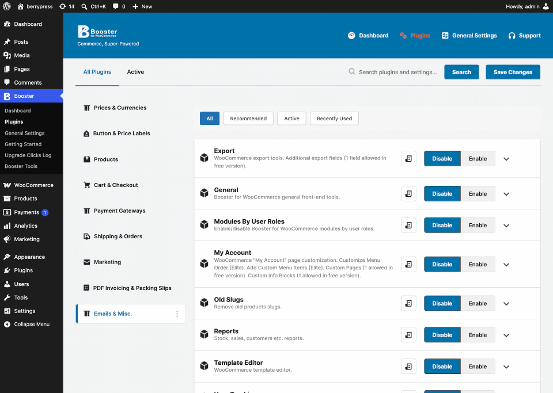This screenshot has height=393, width=553.
Task: Click the Save Changes button
Action: [513, 72]
